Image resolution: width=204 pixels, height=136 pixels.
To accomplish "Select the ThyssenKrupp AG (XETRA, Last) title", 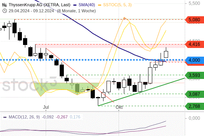I will click(40, 5).
